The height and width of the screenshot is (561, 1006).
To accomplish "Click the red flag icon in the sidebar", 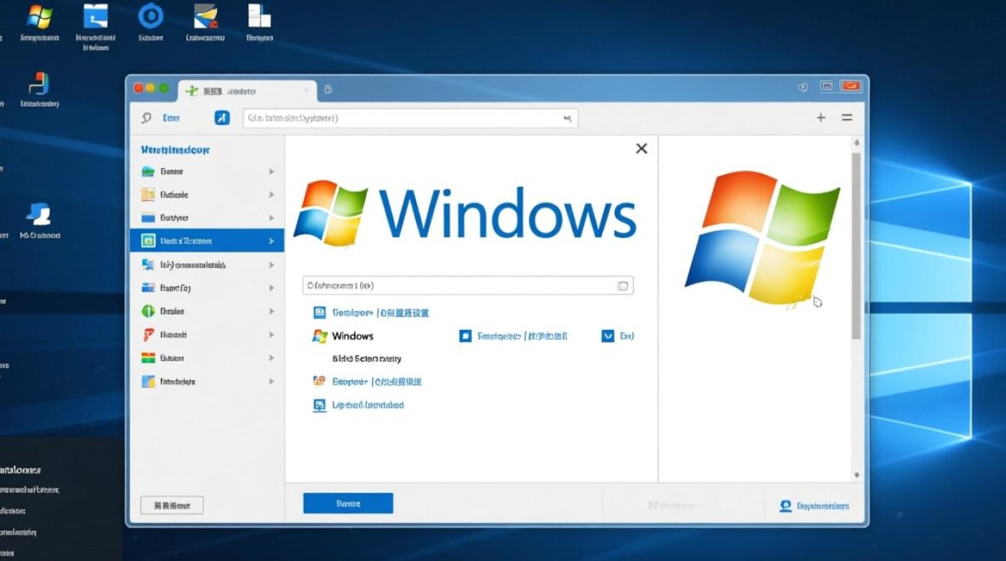I will tap(147, 334).
